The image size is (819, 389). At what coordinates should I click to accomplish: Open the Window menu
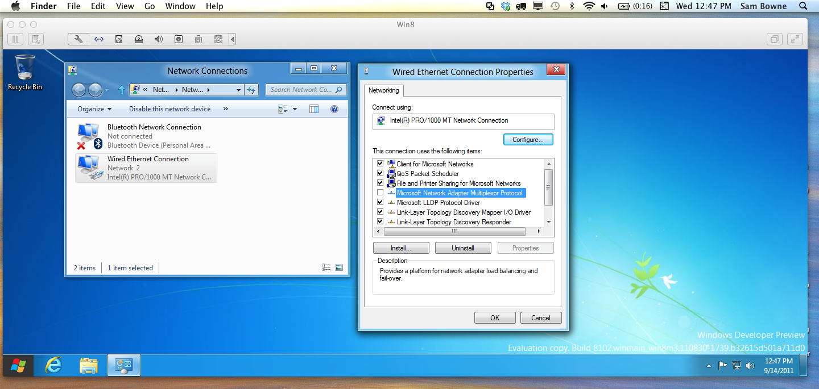pyautogui.click(x=180, y=6)
